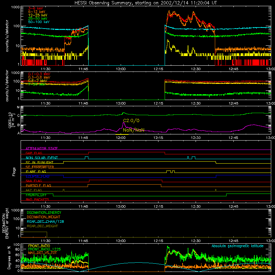
Task: Click the Absolute geomagnetic latitude label
Action: click(x=238, y=246)
